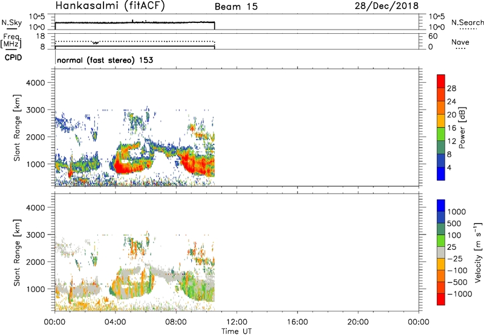Click the dark blue top Velocity colorbar segment

pyautogui.click(x=441, y=206)
